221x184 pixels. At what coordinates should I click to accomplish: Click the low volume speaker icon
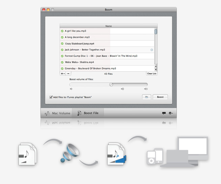(71, 89)
